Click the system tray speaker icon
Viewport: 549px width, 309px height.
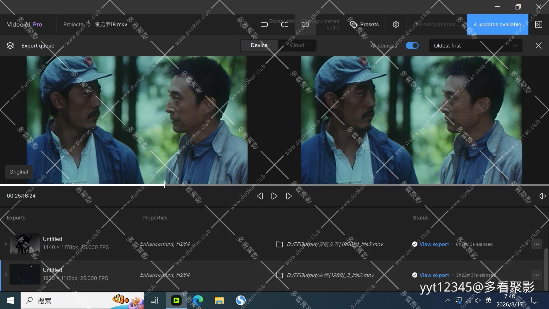click(478, 300)
